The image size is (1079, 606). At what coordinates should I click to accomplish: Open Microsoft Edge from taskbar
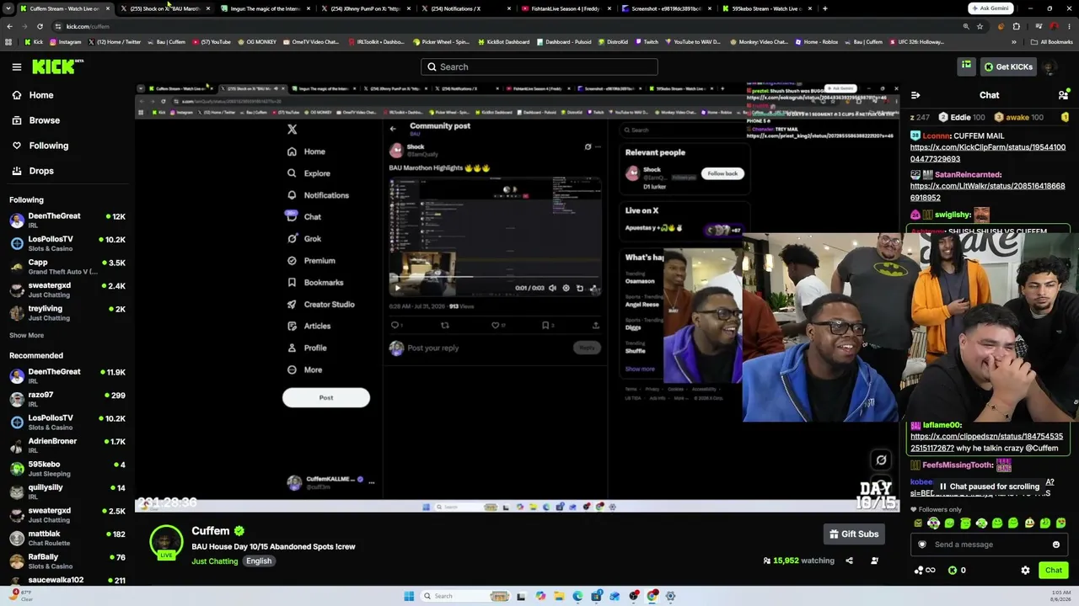tap(577, 596)
